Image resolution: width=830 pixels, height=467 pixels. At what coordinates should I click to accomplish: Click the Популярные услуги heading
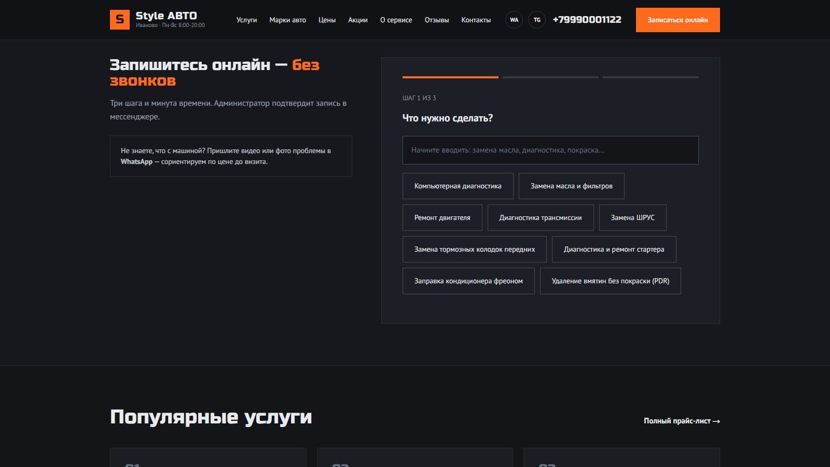coord(211,417)
